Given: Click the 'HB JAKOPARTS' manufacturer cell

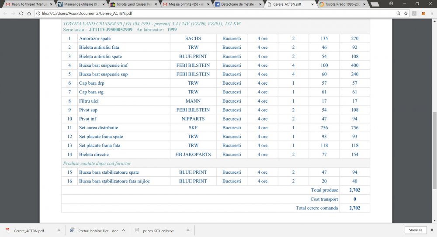Looking at the screenshot, I should [193, 154].
